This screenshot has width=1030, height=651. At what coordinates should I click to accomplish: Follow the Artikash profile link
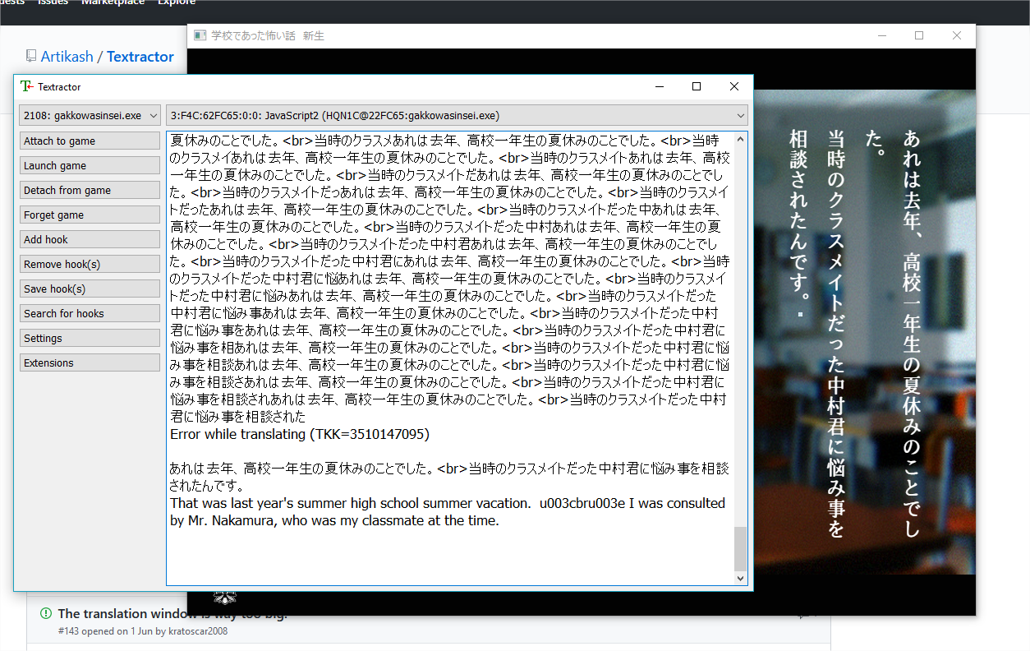(68, 56)
